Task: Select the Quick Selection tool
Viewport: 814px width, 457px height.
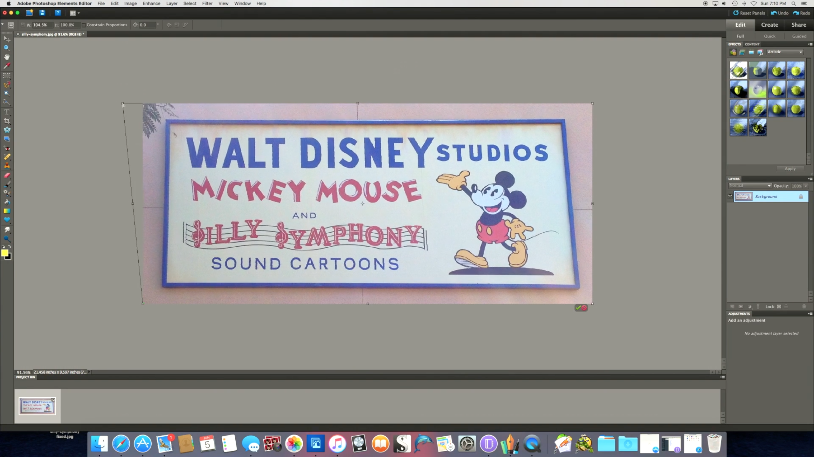Action: (7, 103)
